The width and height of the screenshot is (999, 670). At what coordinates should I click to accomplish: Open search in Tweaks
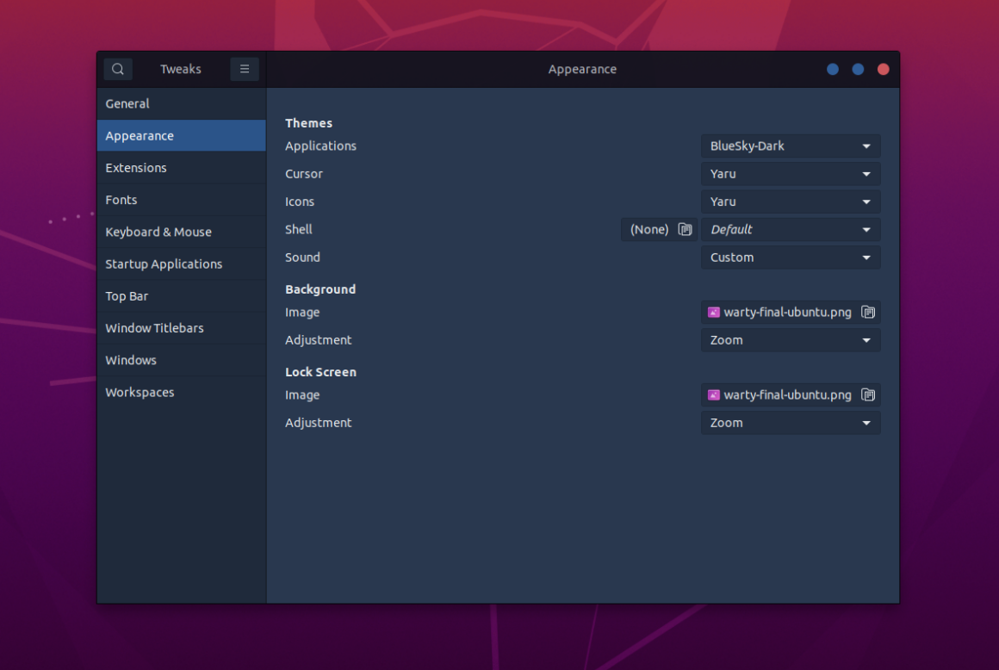[117, 69]
